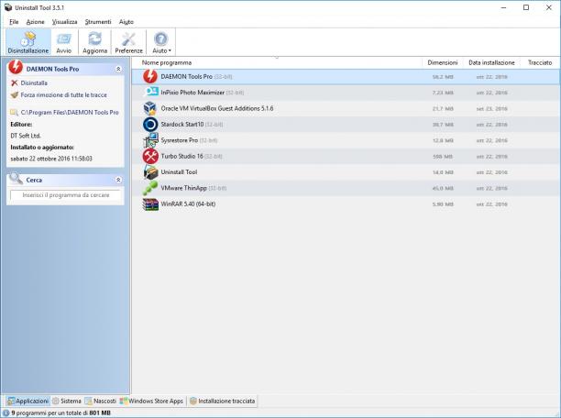The height and width of the screenshot is (418, 561).
Task: Collapse the DAEMON Tools Pro details panel
Action: click(118, 69)
